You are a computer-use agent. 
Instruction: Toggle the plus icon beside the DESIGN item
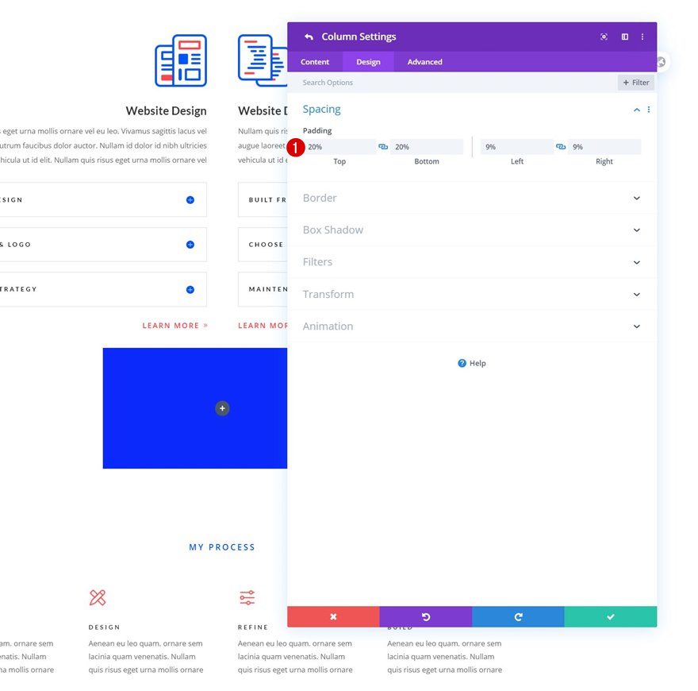coord(189,199)
